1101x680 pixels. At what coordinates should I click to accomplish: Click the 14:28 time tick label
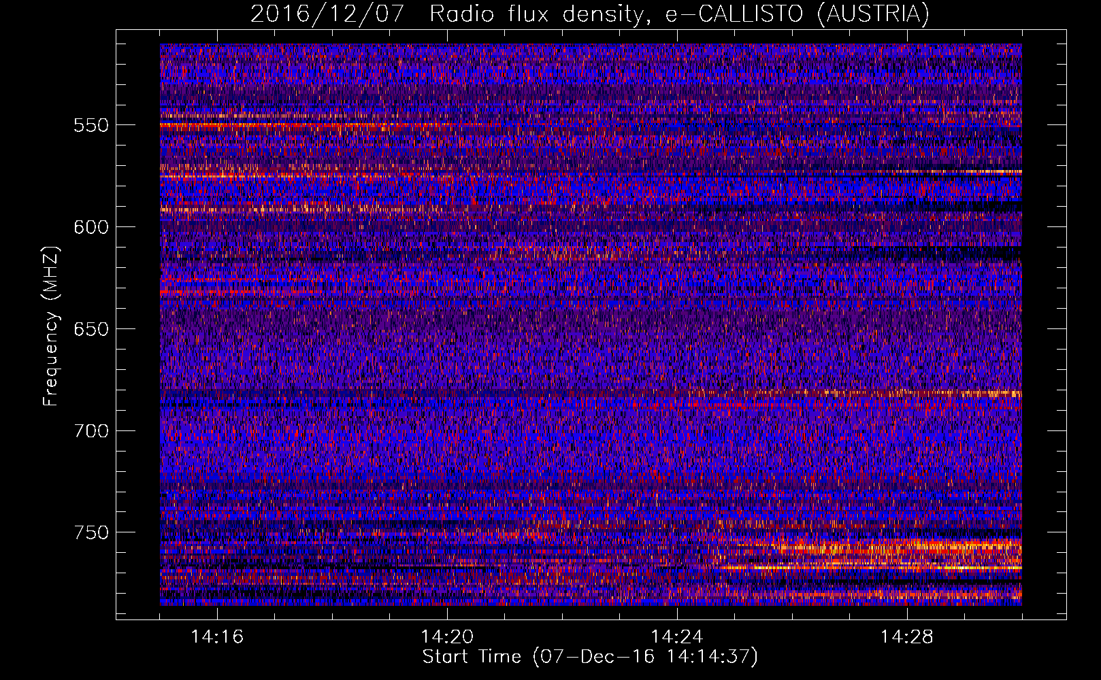907,637
